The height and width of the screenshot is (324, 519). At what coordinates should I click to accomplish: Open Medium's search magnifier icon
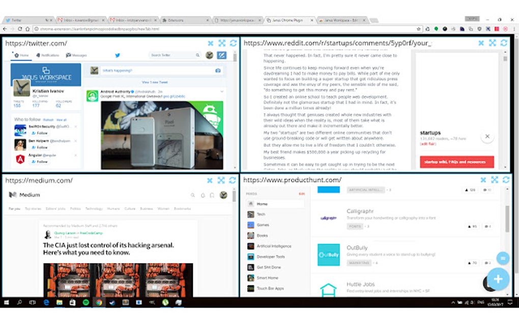point(193,195)
